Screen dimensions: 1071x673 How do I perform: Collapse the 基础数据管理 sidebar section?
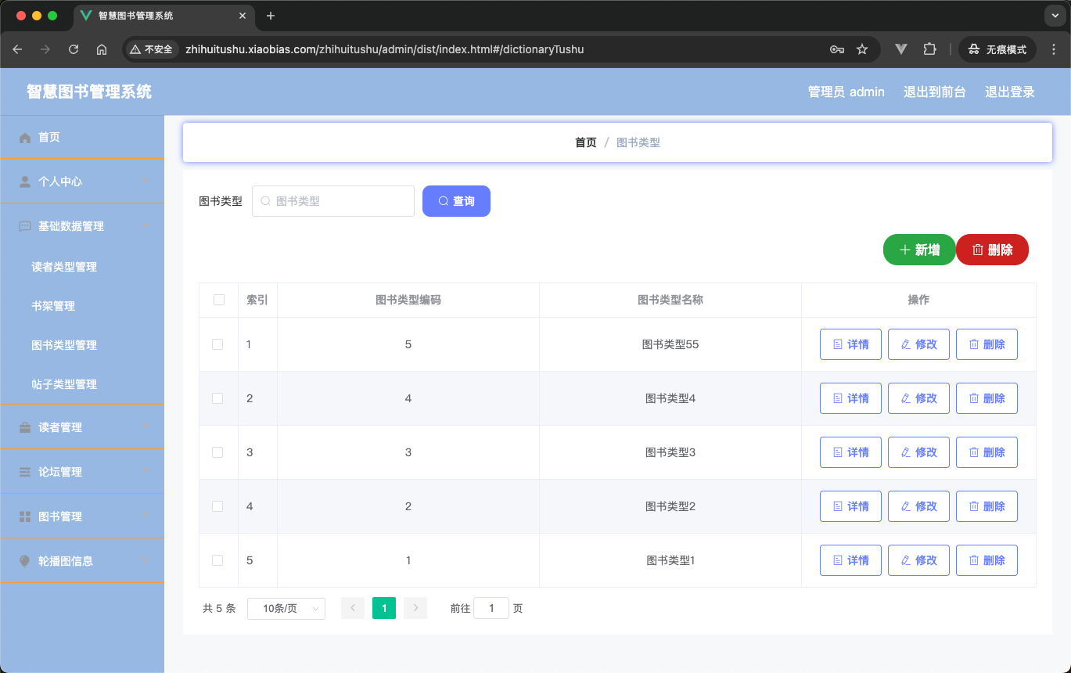(82, 226)
